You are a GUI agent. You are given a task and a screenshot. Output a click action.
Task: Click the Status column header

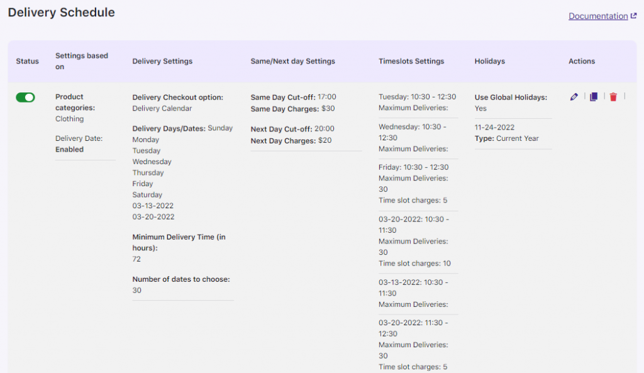pos(28,61)
